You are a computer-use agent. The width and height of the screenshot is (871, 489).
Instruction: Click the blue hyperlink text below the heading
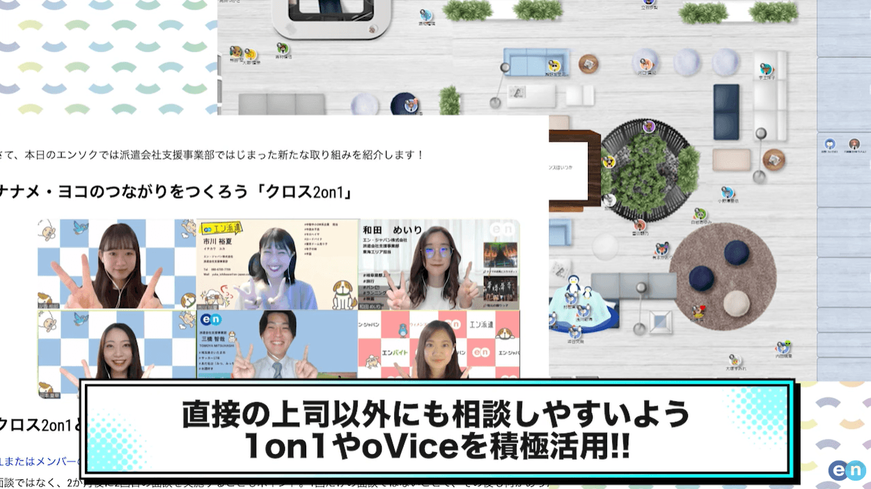coord(40,460)
